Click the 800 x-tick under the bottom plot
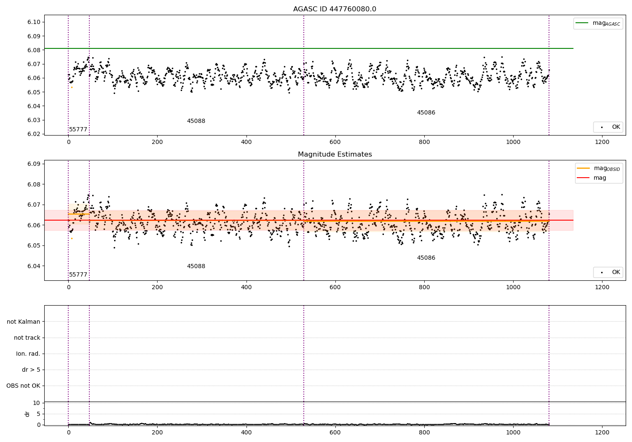The width and height of the screenshot is (632, 442). coord(424,432)
